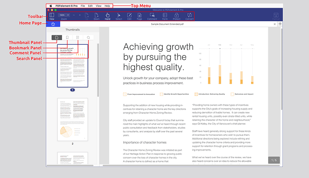The height and width of the screenshot is (178, 309).
Task: Click the headline 'Achieving growth by pursuing the highest quality.'
Action: tap(158, 57)
